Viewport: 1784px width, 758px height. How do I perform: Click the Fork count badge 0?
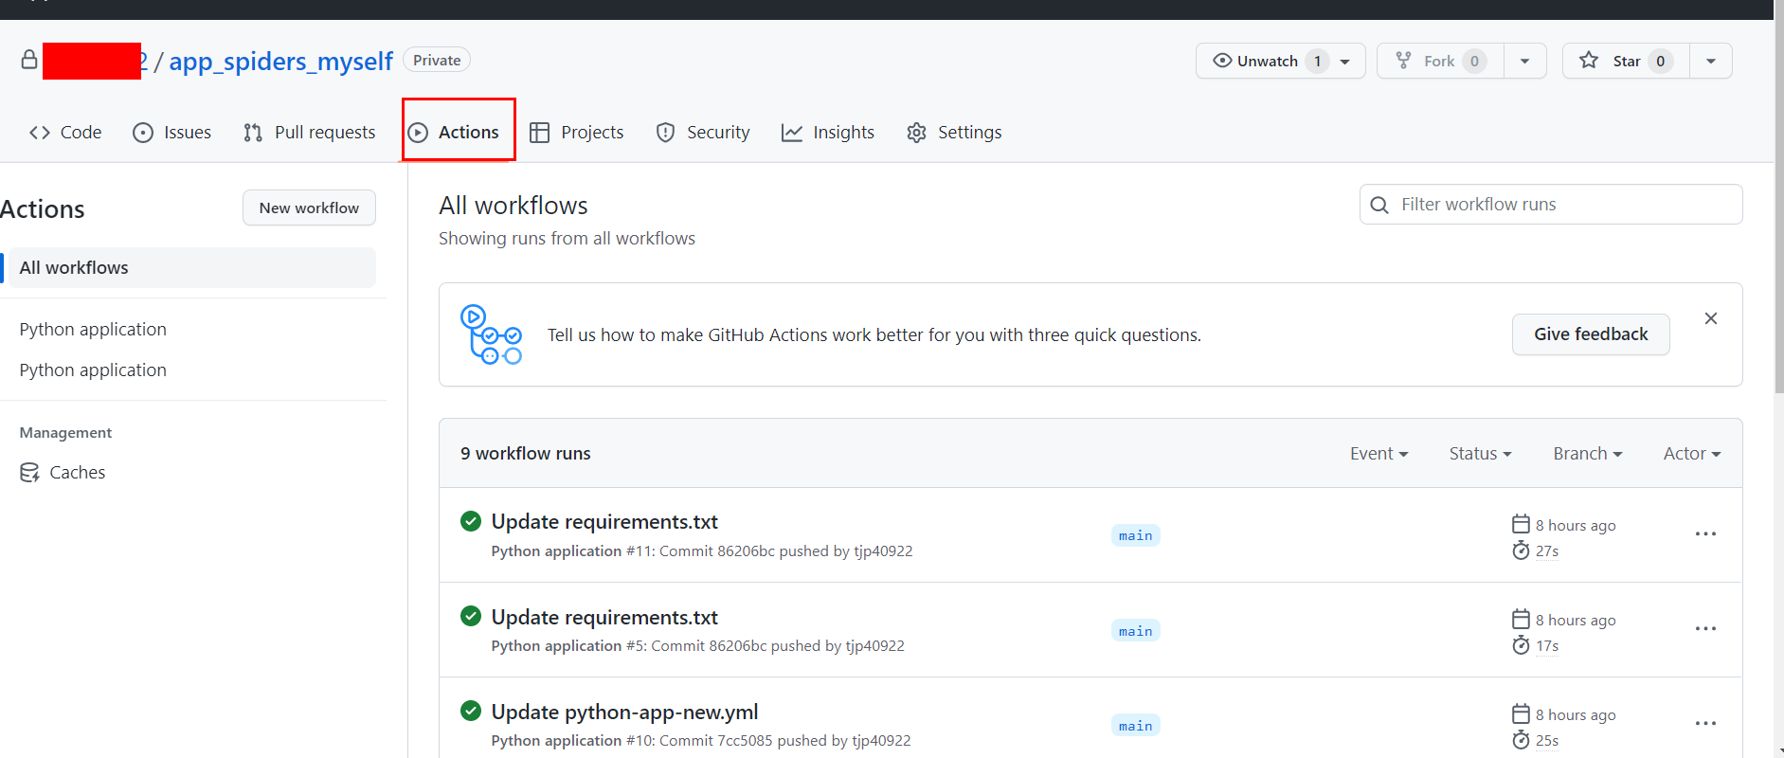[x=1474, y=61]
